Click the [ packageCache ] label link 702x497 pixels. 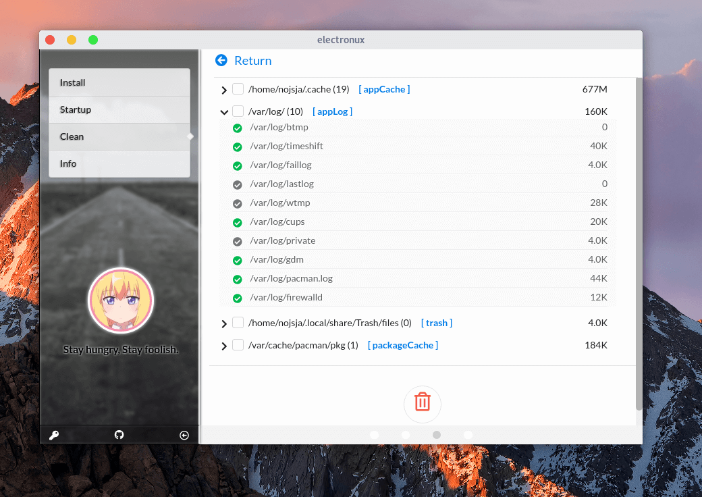403,345
